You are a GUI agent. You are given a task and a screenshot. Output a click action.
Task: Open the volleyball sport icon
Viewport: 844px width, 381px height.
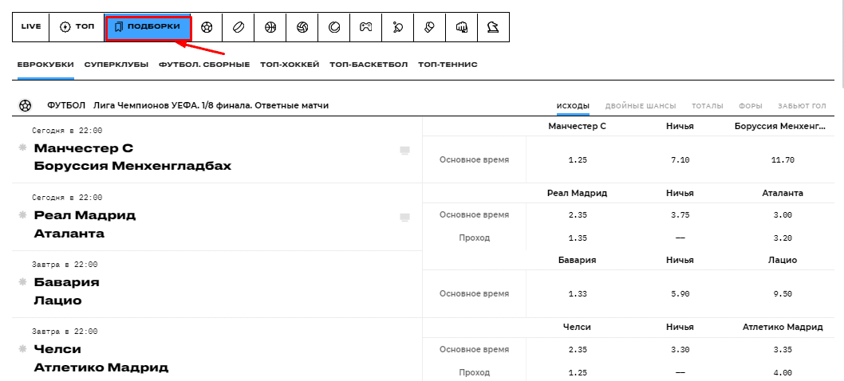(x=302, y=27)
